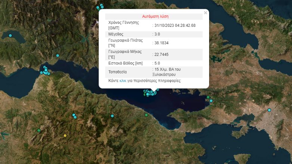Click the 'Αυτόματη λύση' red heading
The height and width of the screenshot is (164, 292).
[155, 16]
